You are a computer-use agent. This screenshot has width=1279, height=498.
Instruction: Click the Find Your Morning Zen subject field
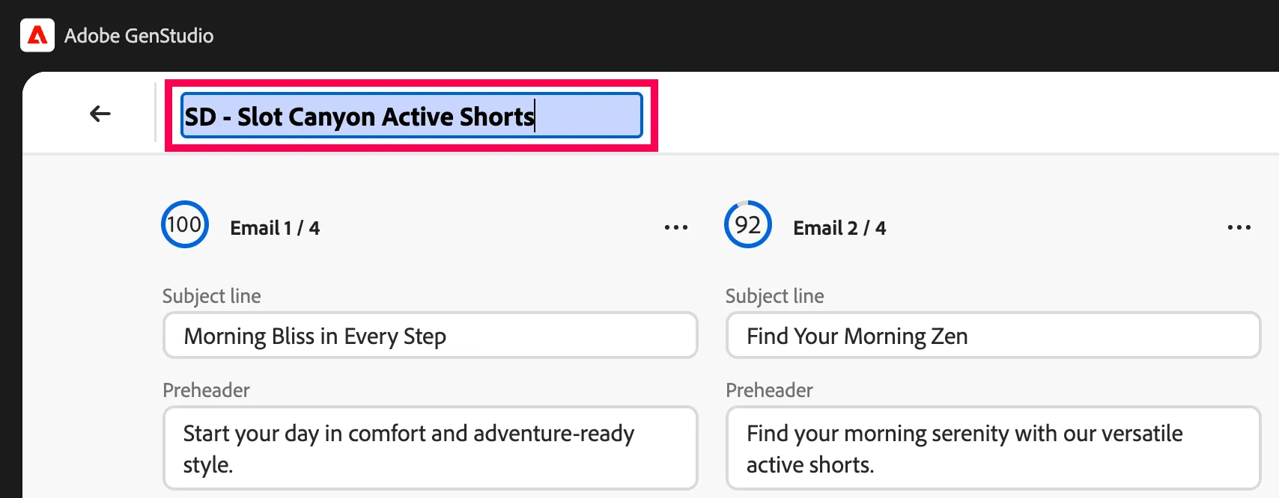(994, 336)
